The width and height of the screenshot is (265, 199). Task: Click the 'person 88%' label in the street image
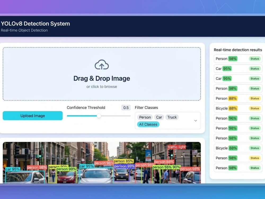164,162
